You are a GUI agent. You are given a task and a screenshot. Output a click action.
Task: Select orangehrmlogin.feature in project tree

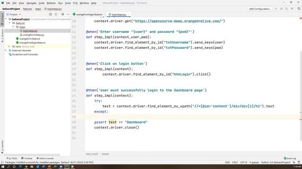32,43
